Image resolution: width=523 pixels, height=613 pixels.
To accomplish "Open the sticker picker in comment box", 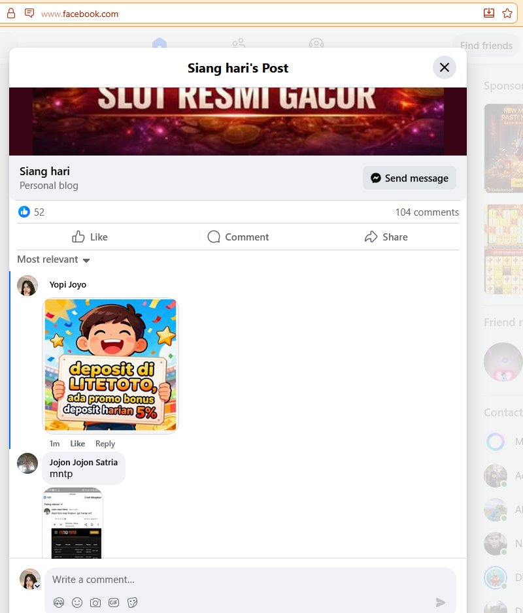I will click(132, 603).
